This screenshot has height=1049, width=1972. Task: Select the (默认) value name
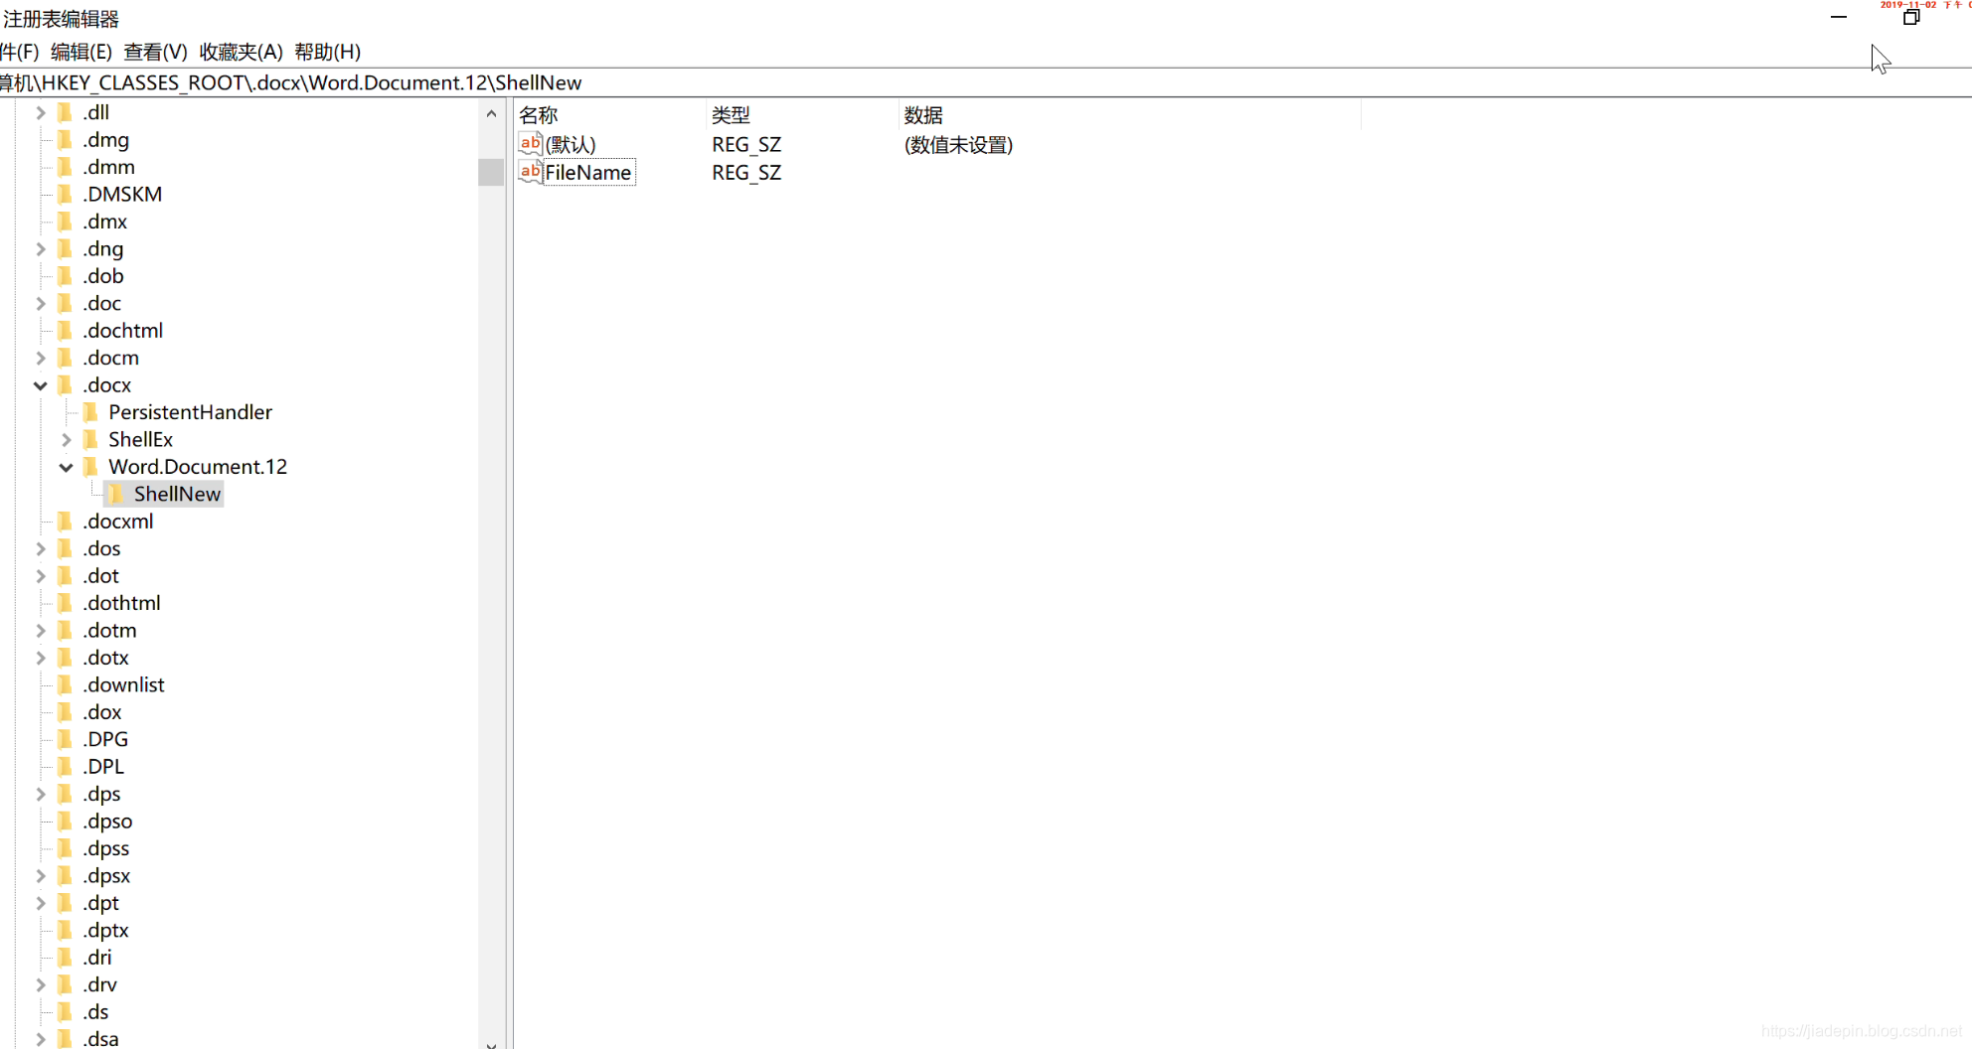pos(571,145)
